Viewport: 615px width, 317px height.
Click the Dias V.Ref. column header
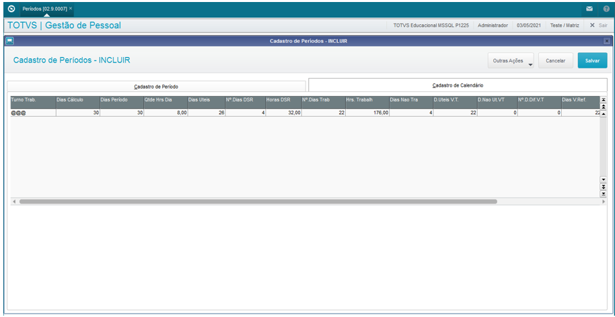[x=581, y=102]
